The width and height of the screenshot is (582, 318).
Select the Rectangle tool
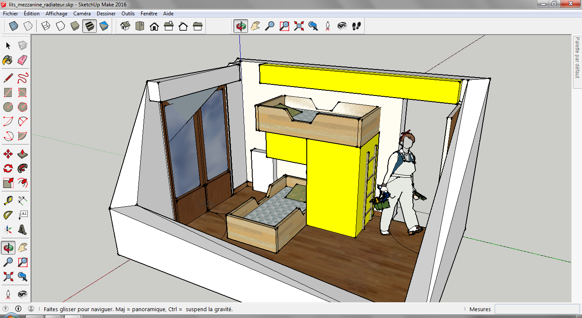[8, 93]
